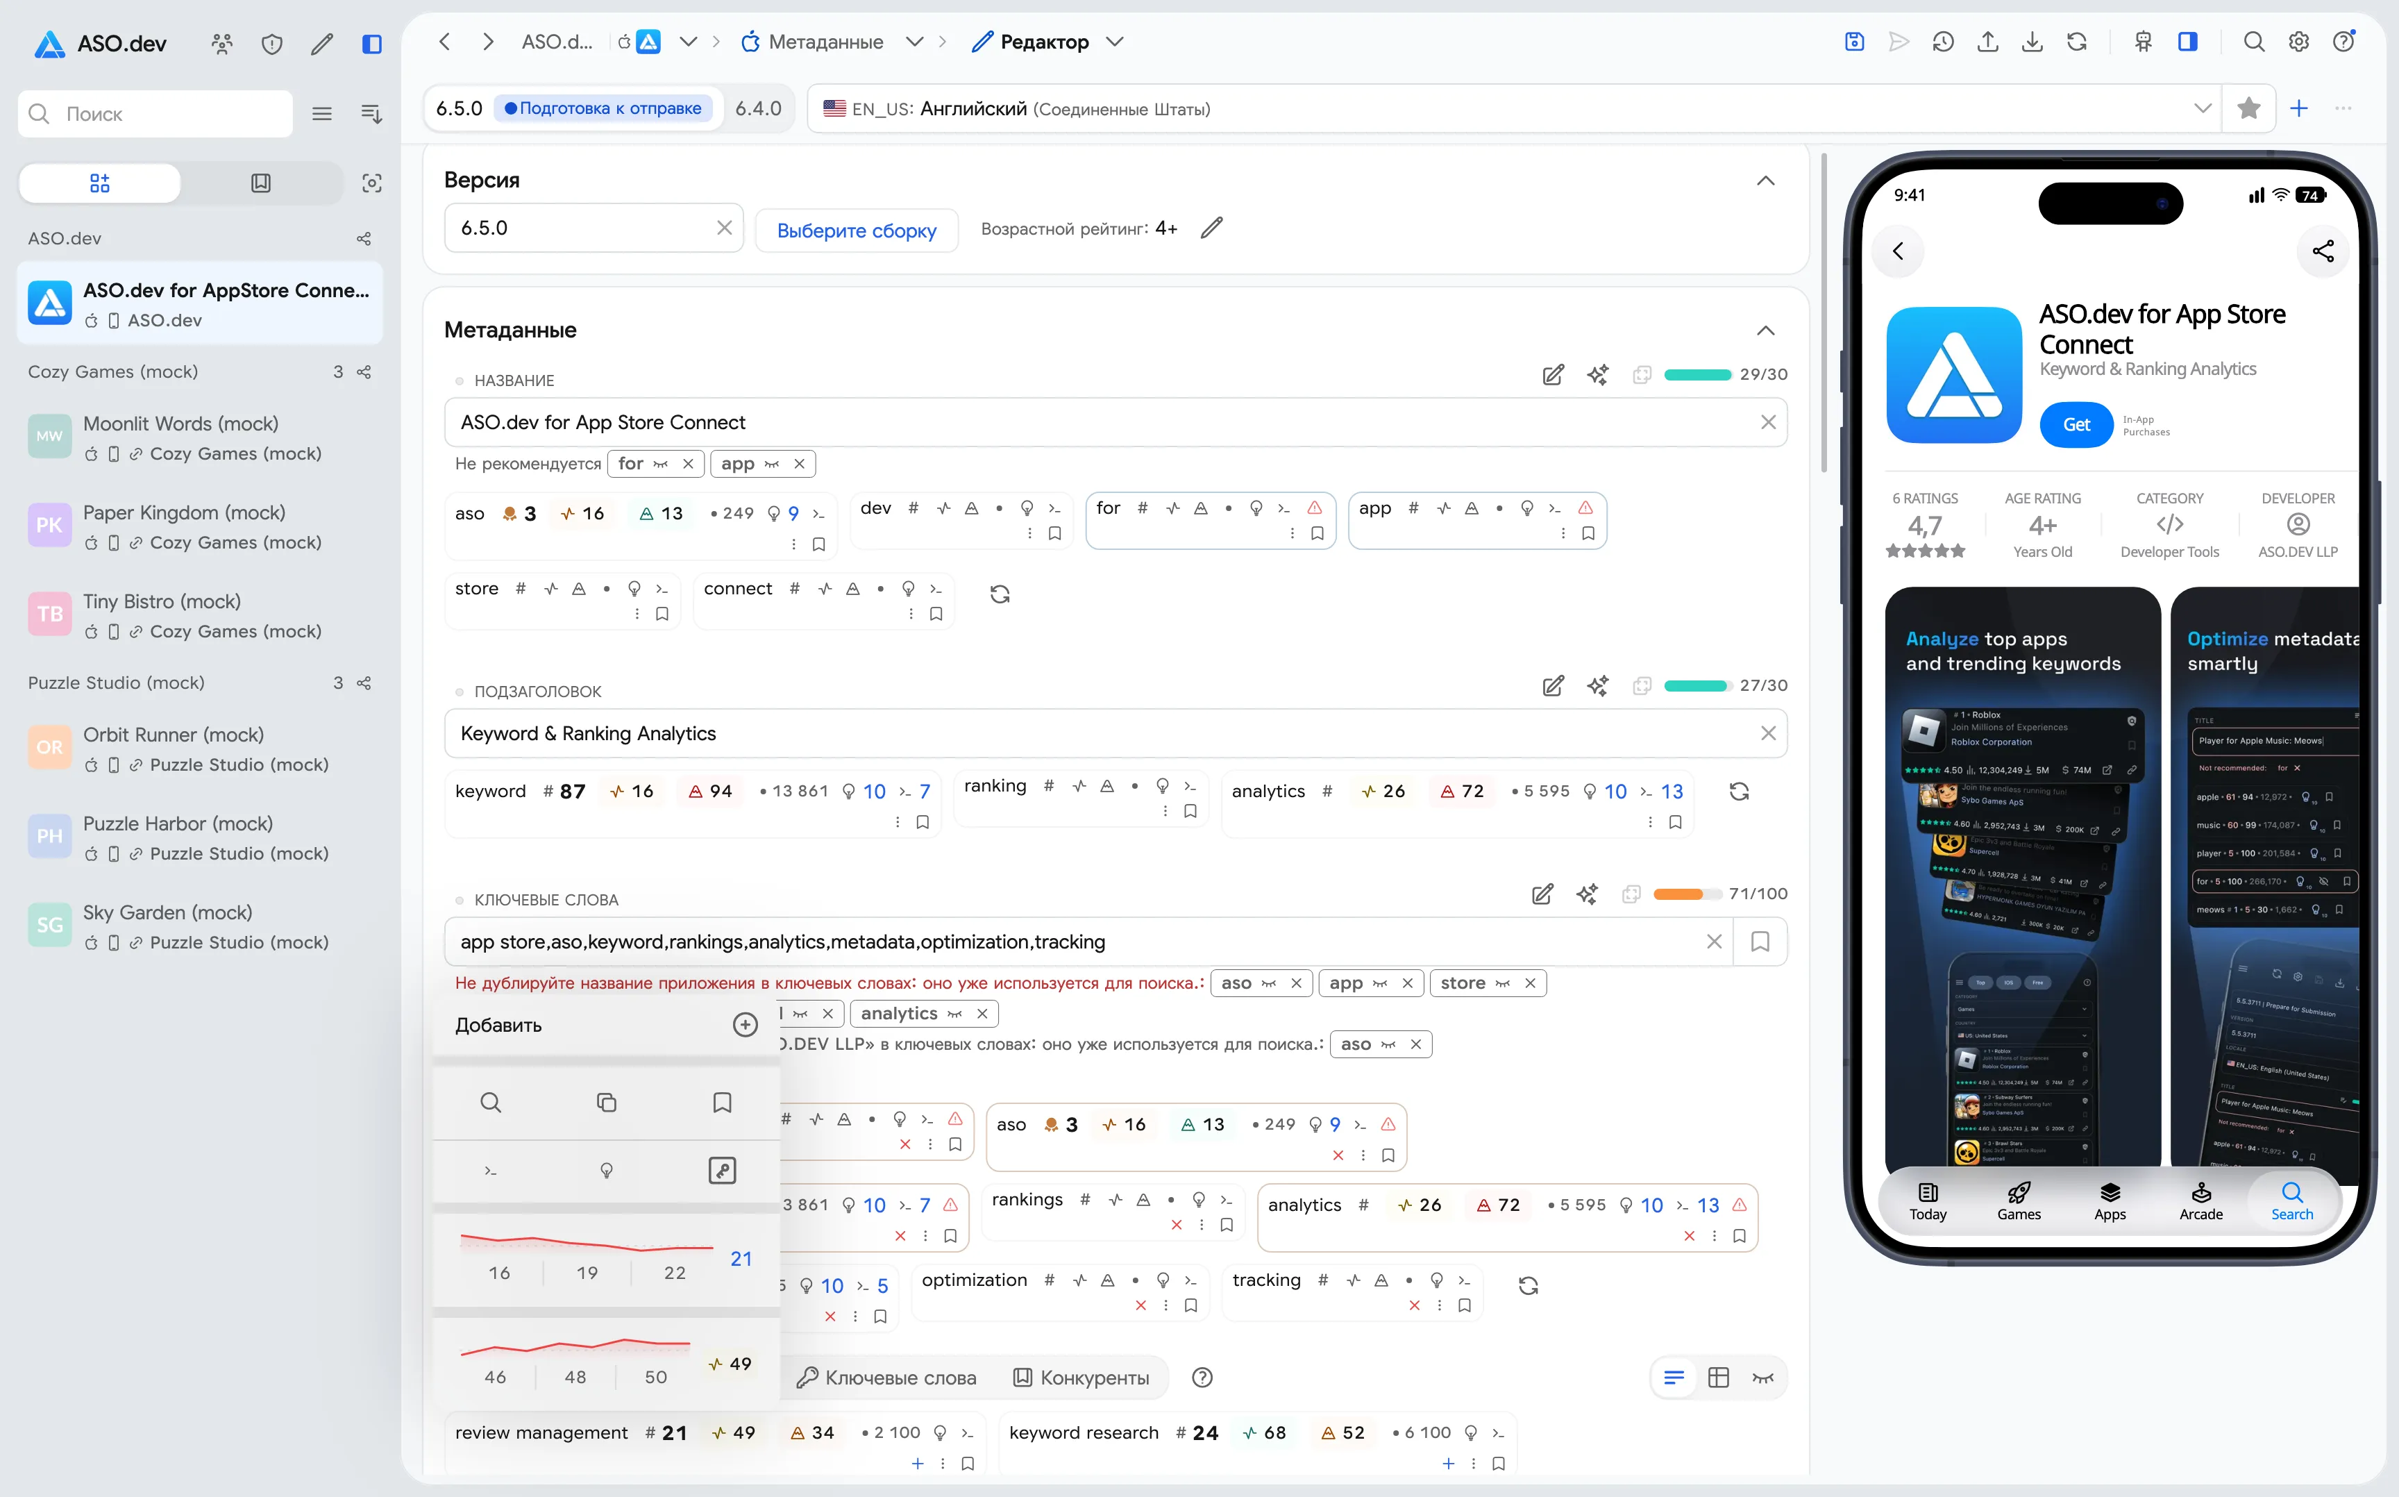Image resolution: width=2399 pixels, height=1497 pixels.
Task: Open the search magnifier in top toolbar
Action: (x=2253, y=42)
